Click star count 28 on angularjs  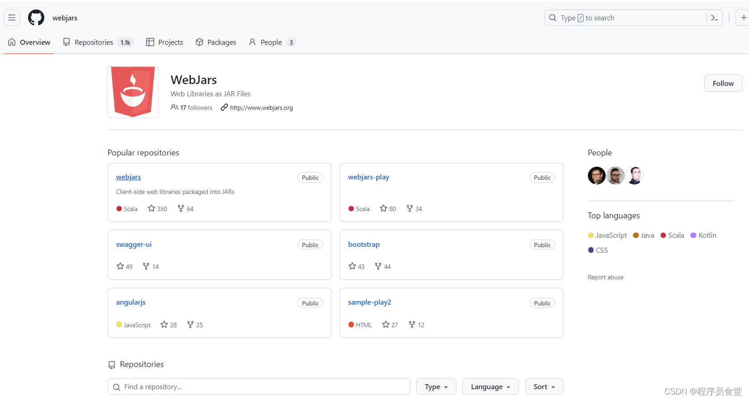pyautogui.click(x=169, y=325)
